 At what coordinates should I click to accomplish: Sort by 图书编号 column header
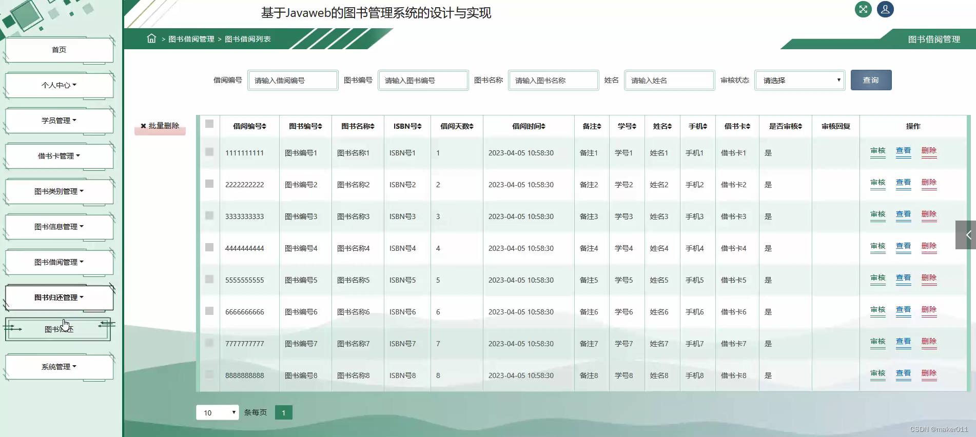(305, 126)
